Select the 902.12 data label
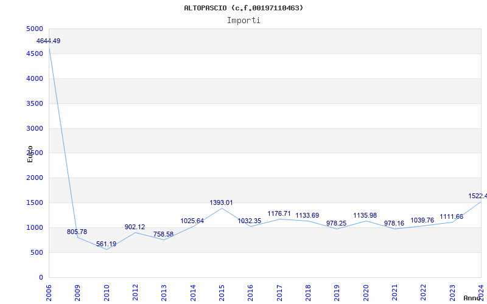Image resolution: width=487 pixels, height=304 pixels. click(135, 227)
